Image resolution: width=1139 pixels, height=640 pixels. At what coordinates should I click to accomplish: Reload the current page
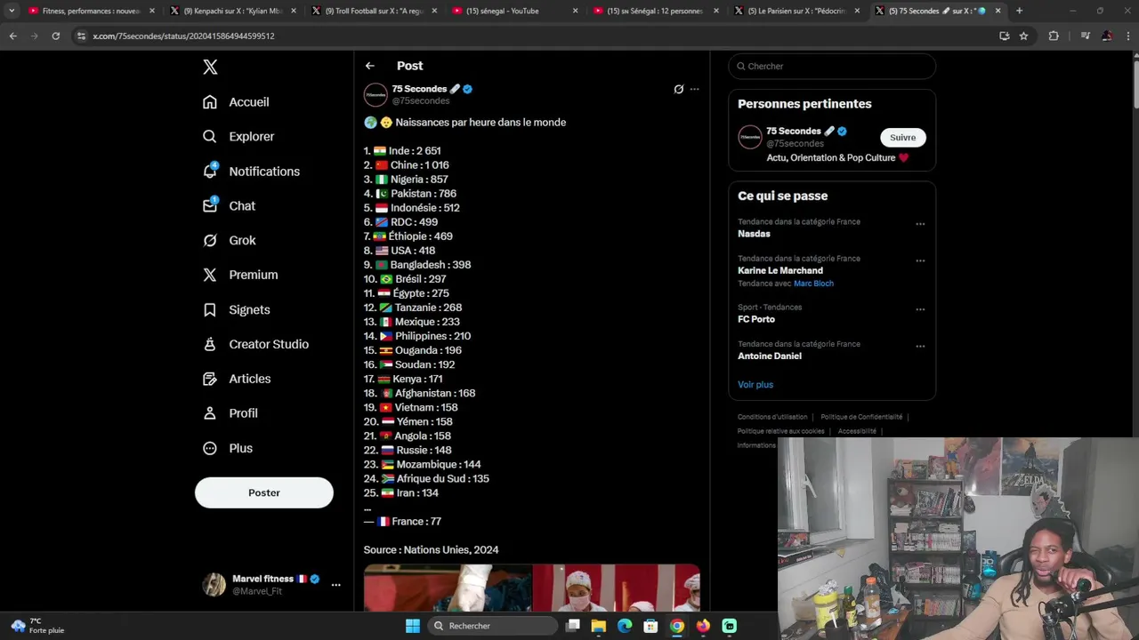pos(55,36)
